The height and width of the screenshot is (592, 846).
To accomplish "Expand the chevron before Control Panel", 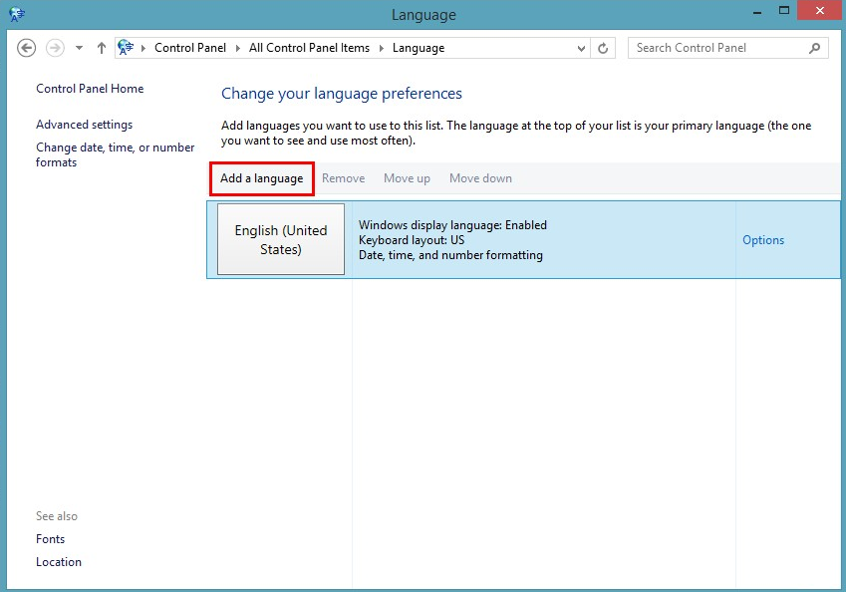I will pos(143,48).
